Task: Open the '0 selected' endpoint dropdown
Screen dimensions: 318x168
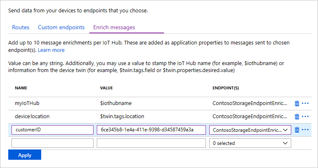Action: click(x=250, y=143)
